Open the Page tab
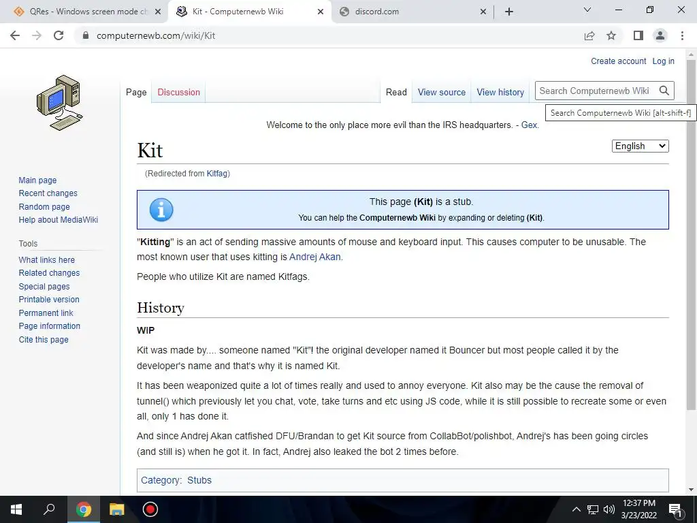The width and height of the screenshot is (697, 523). tap(136, 92)
